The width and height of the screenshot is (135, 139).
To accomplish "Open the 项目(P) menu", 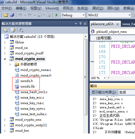I will point(68,8).
